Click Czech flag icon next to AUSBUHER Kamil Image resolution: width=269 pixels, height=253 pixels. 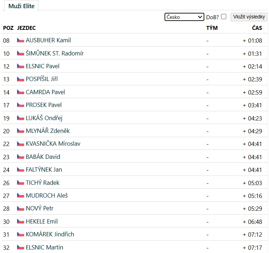[21, 41]
